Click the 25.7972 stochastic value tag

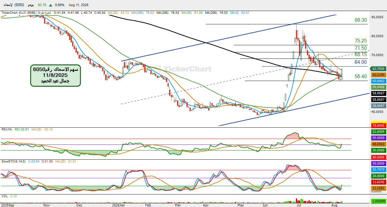pyautogui.click(x=378, y=169)
